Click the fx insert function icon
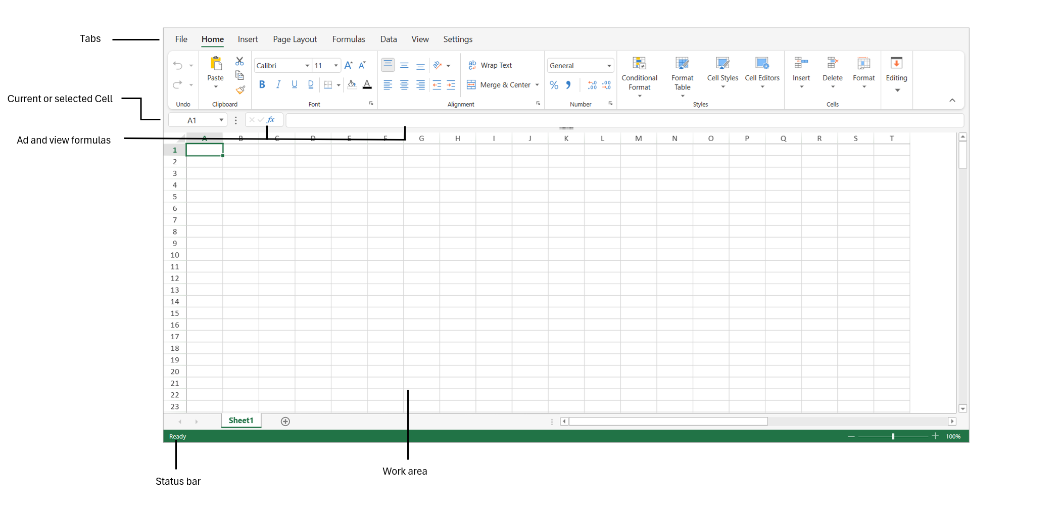This screenshot has height=508, width=1062. (x=271, y=120)
